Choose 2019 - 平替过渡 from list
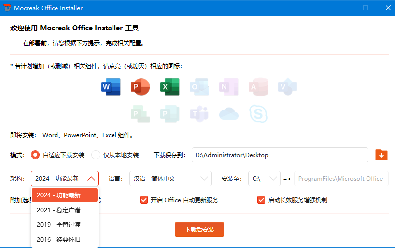This screenshot has width=395, height=248. [65, 224]
